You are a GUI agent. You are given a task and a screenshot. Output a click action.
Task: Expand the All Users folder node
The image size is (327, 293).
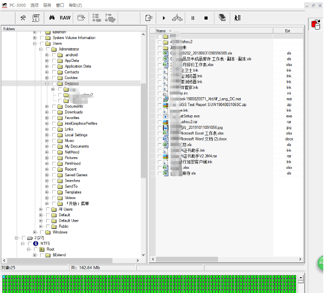[x=41, y=209]
